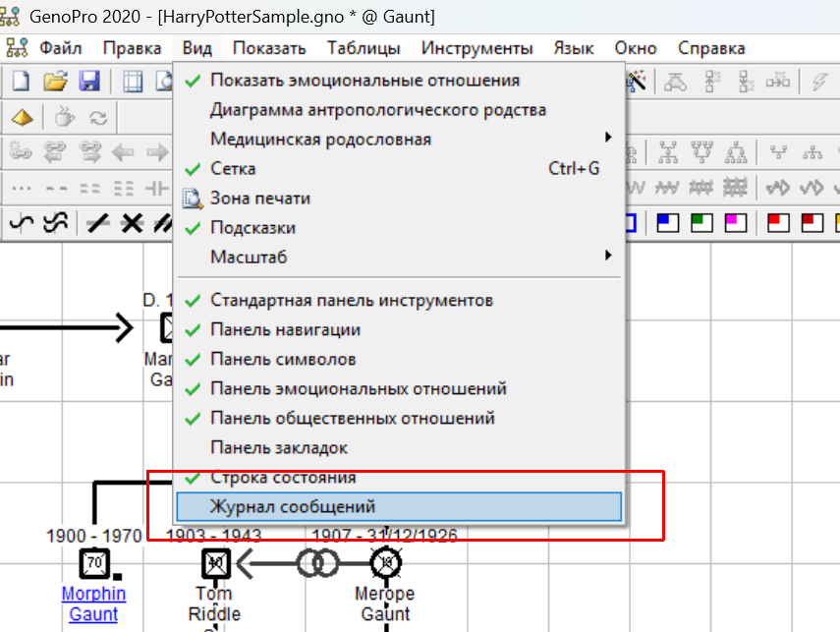Click the yellow pyramid icon in the toolbar

(22, 118)
